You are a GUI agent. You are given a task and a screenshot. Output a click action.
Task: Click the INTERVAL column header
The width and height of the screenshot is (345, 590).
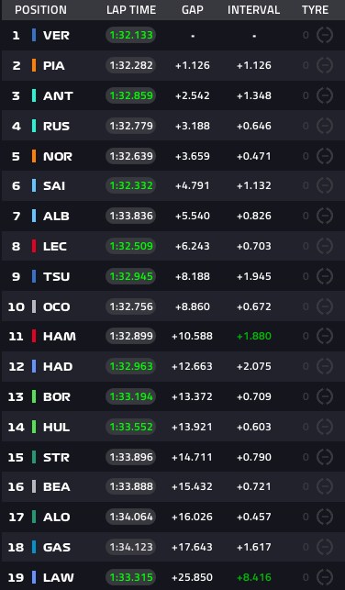(253, 10)
